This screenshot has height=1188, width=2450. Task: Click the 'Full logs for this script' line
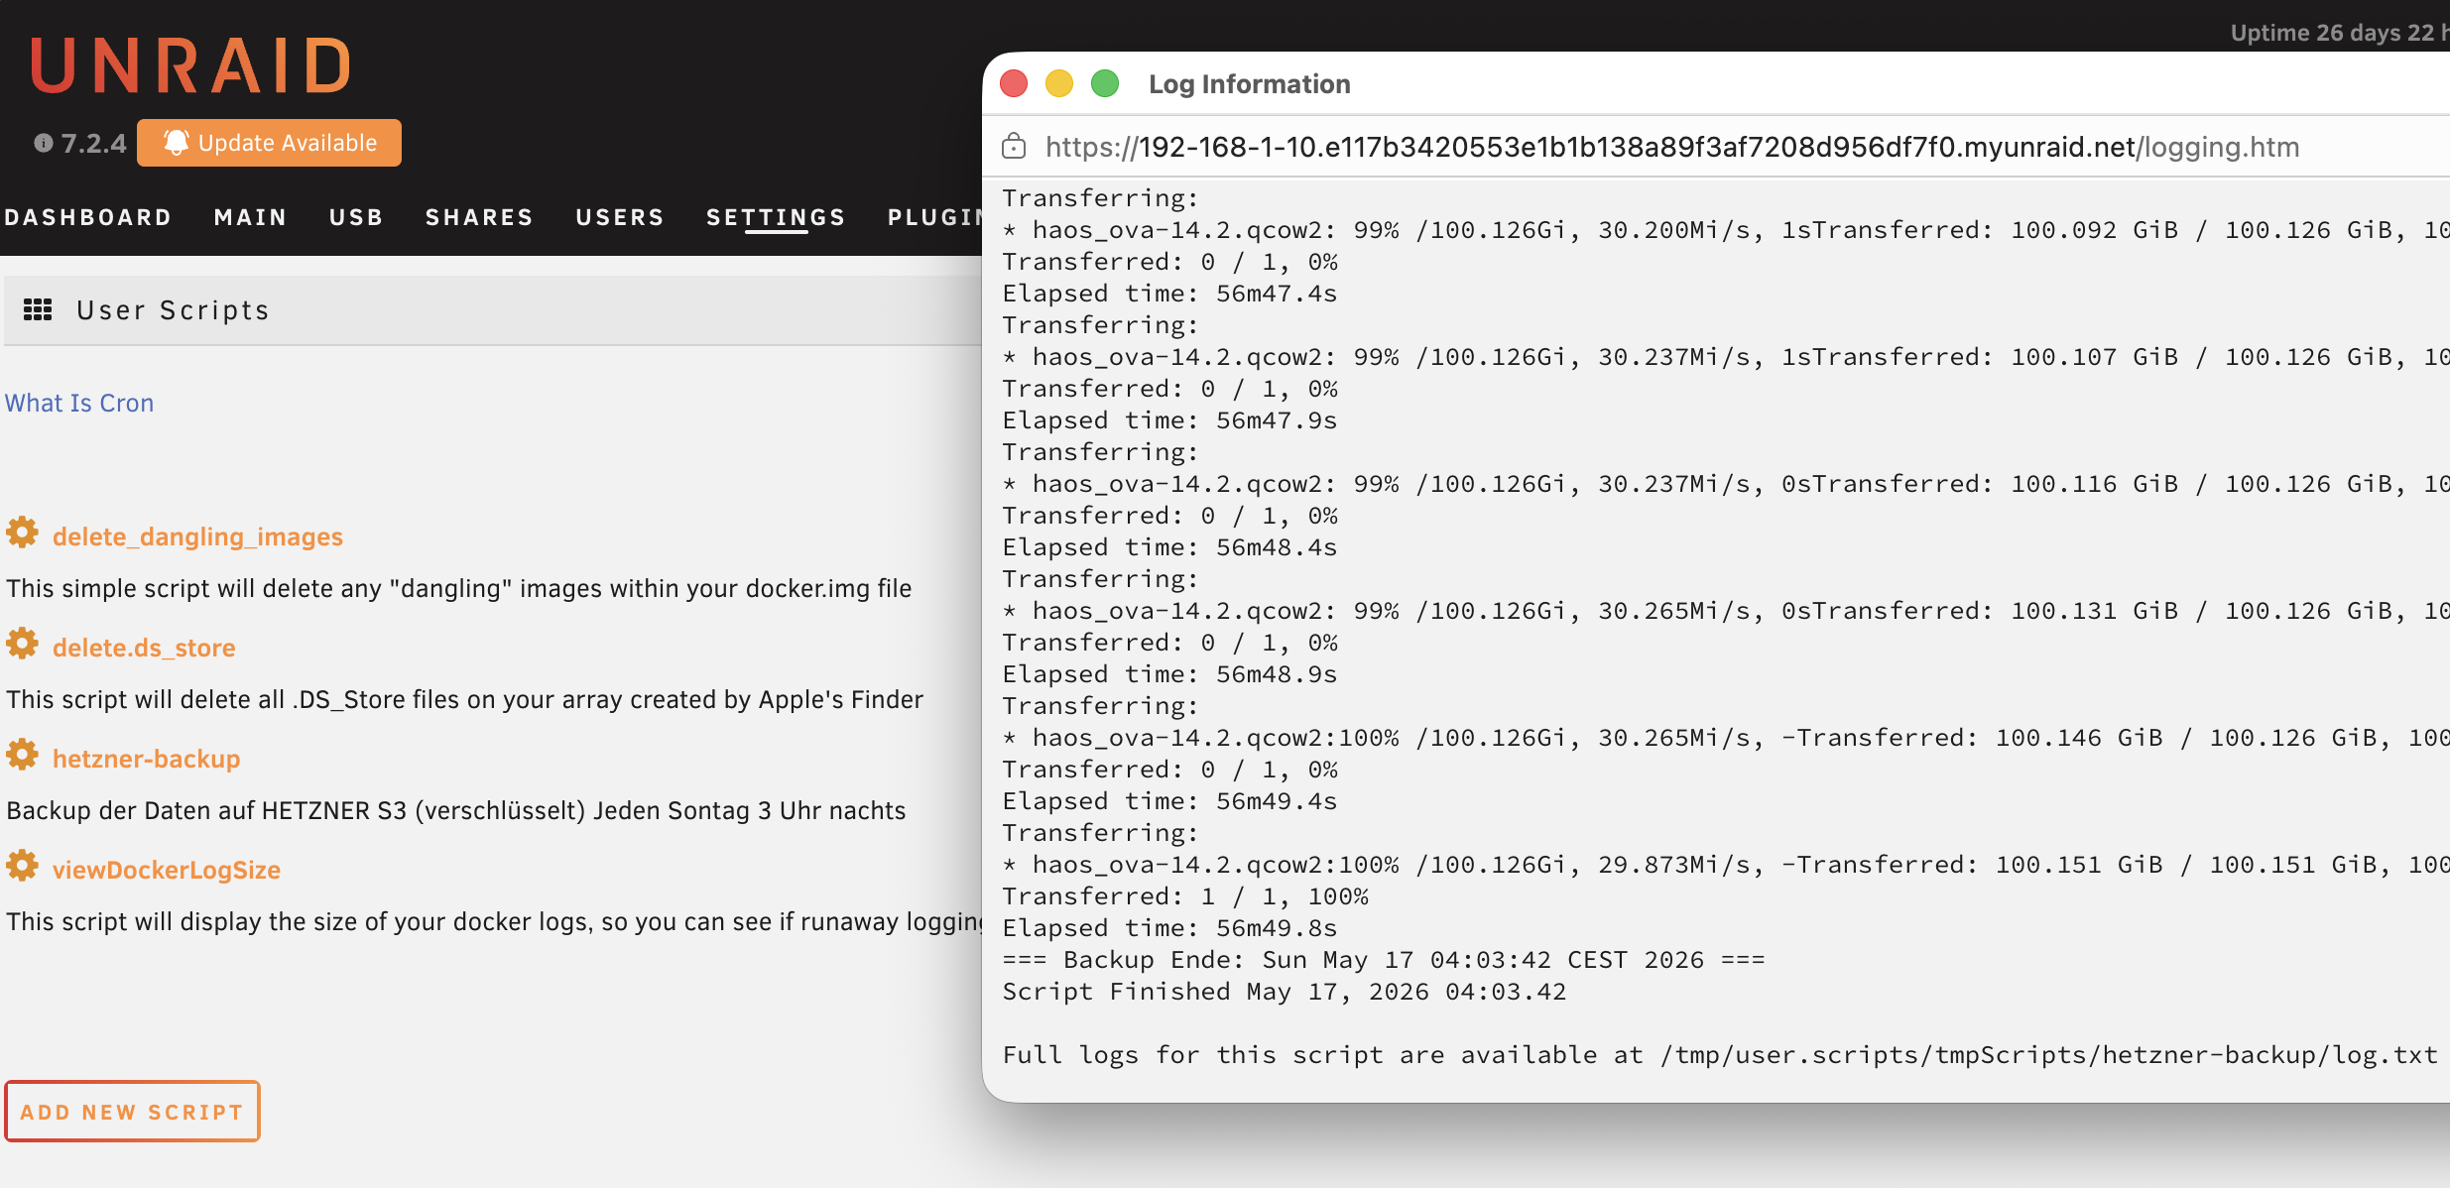(1720, 1055)
